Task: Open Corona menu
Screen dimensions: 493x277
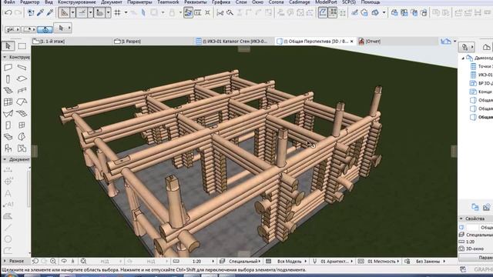Action: tap(276, 2)
